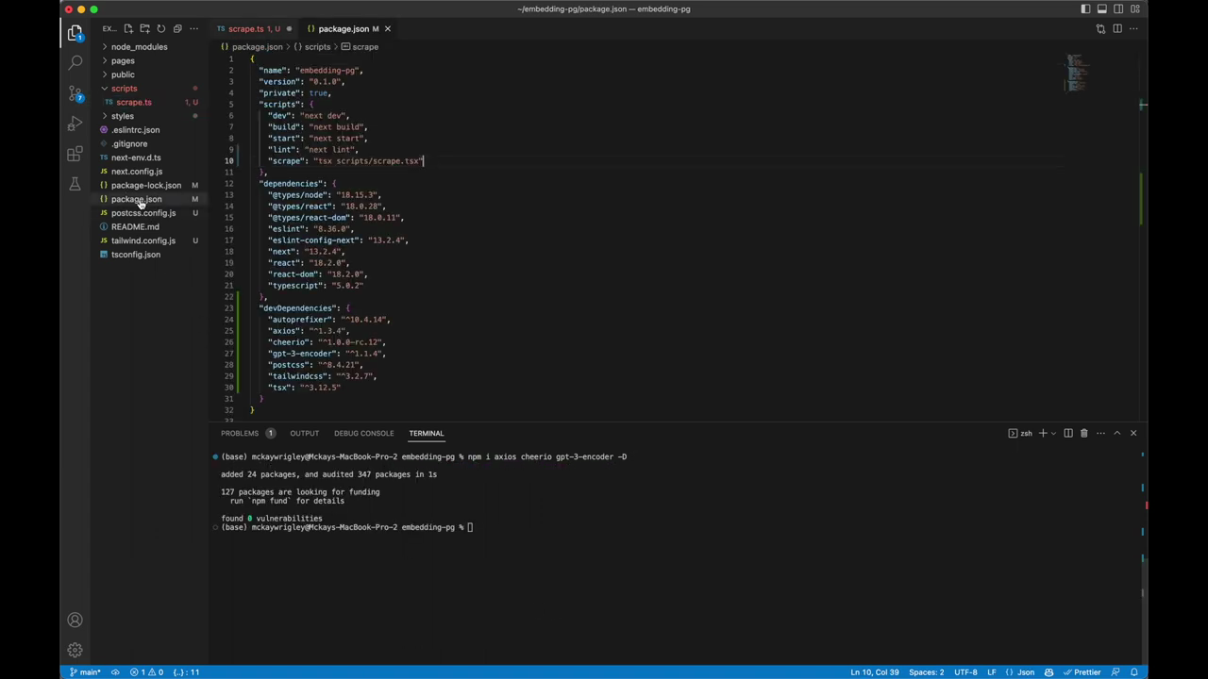Create a new file in Explorer
This screenshot has width=1208, height=679.
128,28
